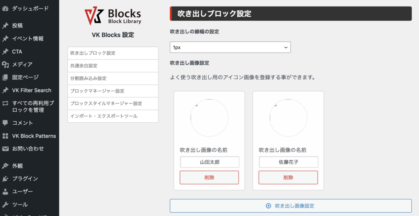Click the envelope icon beside お問い合わせ

pos(5,149)
